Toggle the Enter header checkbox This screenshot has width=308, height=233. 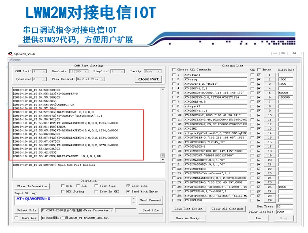[x=259, y=70]
